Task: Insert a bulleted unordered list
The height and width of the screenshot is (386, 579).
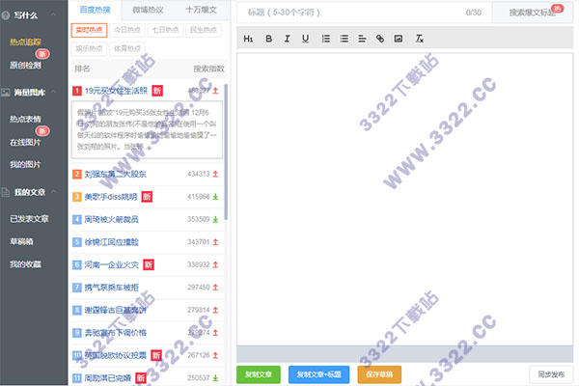Action: pos(345,39)
